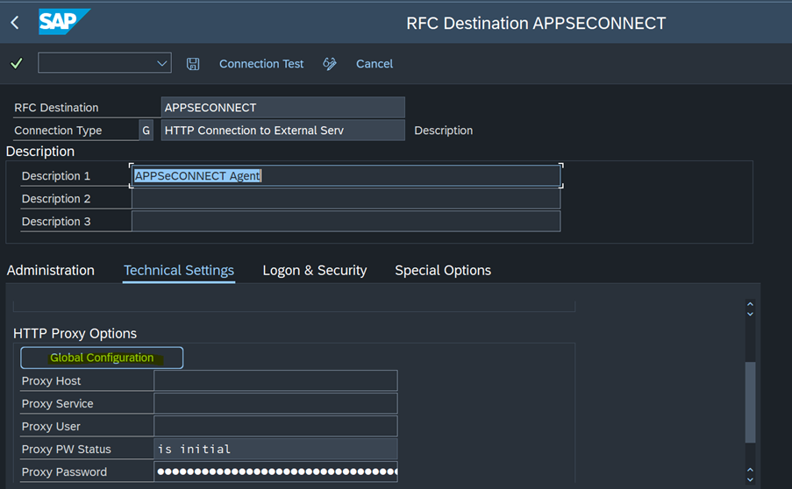This screenshot has width=792, height=489.
Task: Click the upper tab area scroll-up arrow
Action: coord(750,304)
